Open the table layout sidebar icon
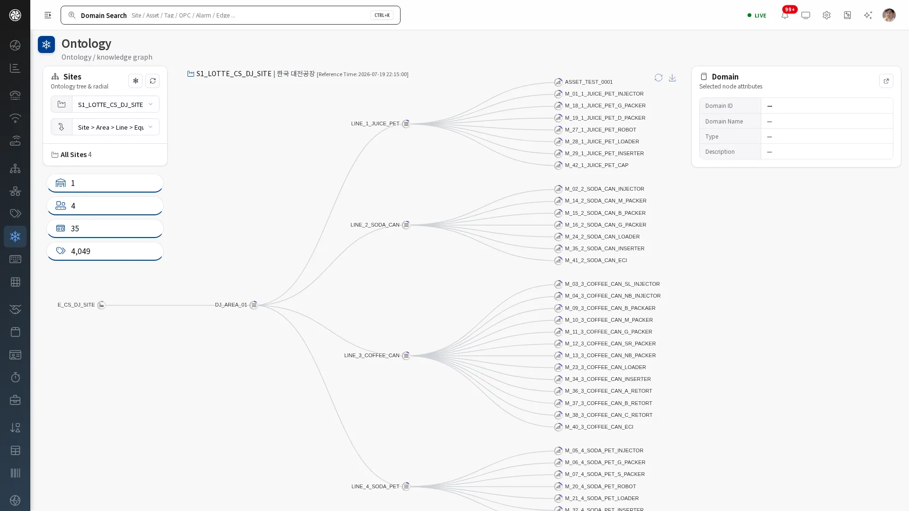This screenshot has height=511, width=909. (x=15, y=450)
